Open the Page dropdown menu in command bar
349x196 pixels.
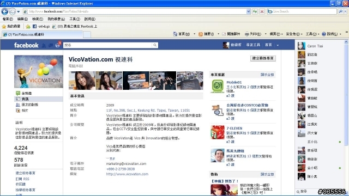(276, 34)
